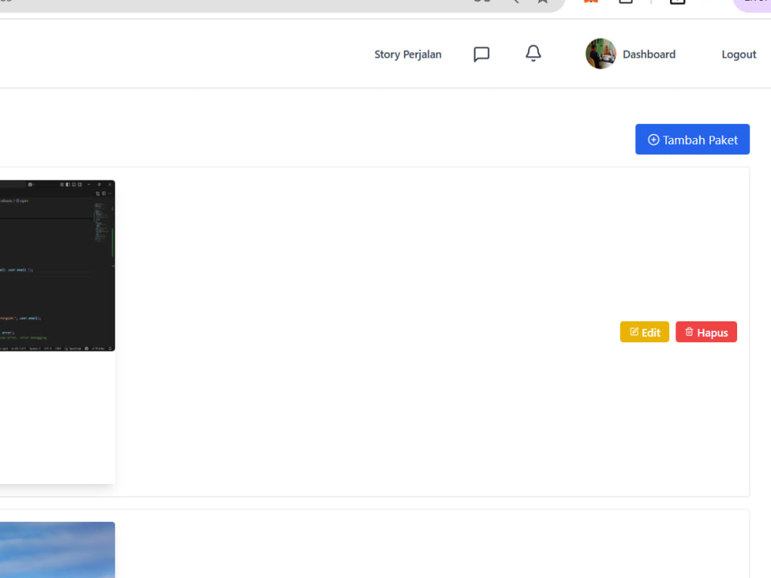Screen dimensions: 771x578
Task: Open the code editor screenshot thumbnail
Action: pos(57,265)
